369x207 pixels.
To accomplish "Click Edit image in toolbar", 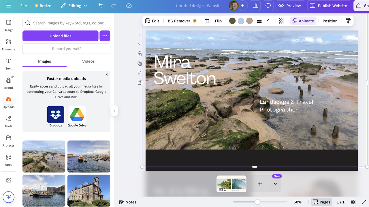I will tap(152, 21).
